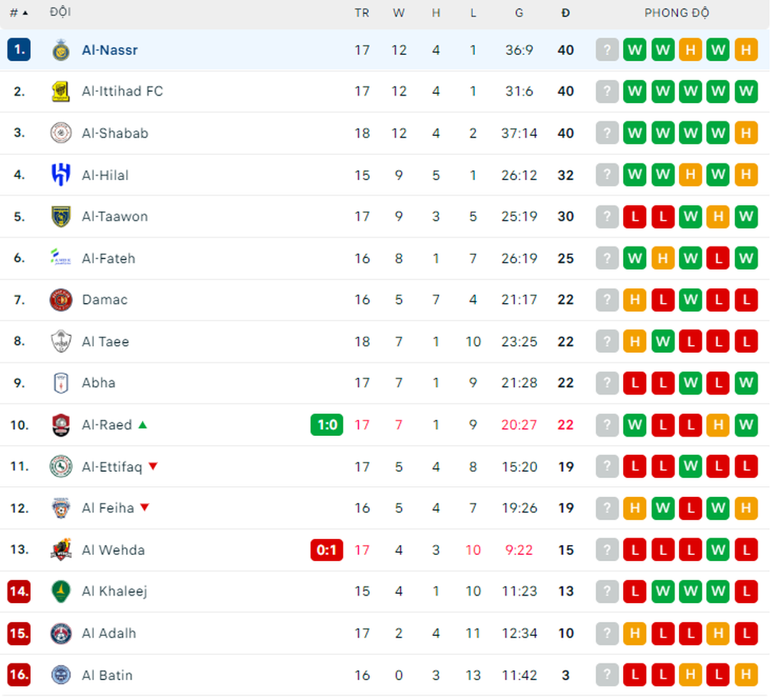Click the Al-Nassr club crest icon
The width and height of the screenshot is (779, 700).
(x=60, y=50)
